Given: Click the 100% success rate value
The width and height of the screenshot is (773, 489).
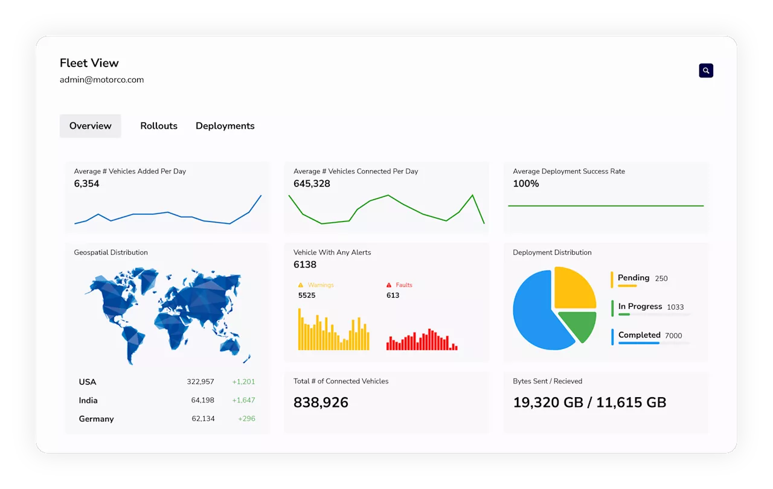Looking at the screenshot, I should click(526, 184).
